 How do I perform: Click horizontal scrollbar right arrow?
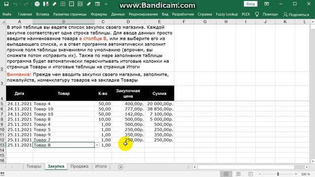click(307, 167)
